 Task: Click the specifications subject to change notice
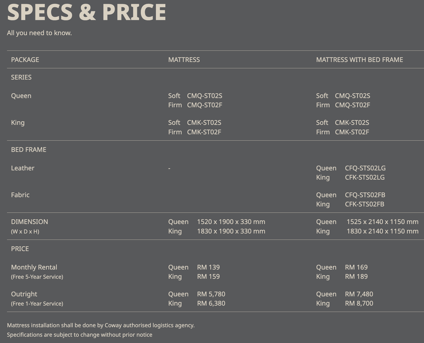pos(79,335)
